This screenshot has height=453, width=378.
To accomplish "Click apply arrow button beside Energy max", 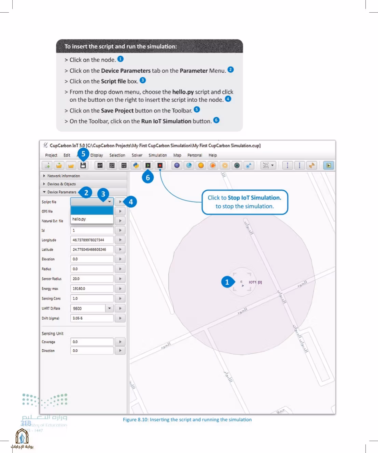I will coord(120,289).
